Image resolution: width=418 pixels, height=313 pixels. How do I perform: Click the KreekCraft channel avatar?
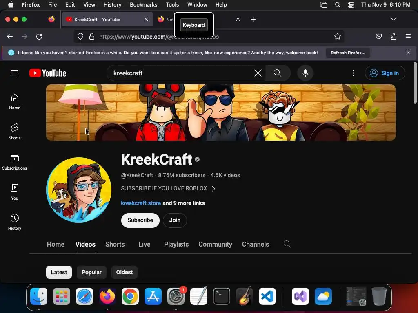click(x=79, y=190)
